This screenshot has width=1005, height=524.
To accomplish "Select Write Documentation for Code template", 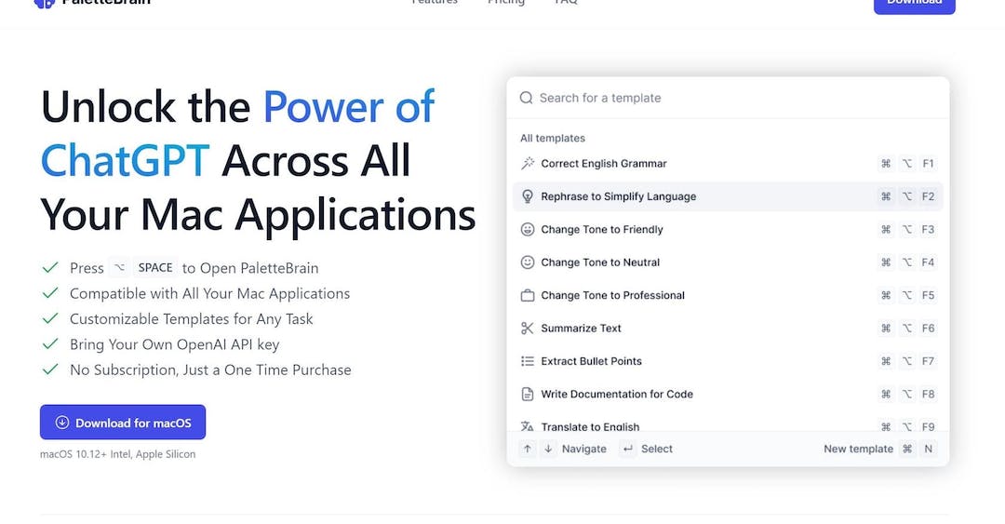I will point(728,394).
